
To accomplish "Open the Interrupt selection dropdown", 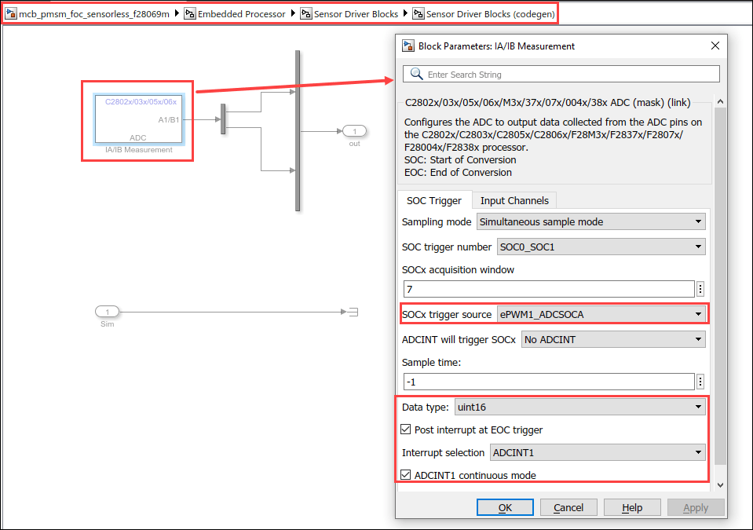I will [x=597, y=452].
